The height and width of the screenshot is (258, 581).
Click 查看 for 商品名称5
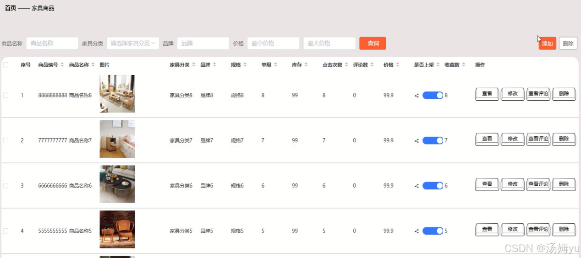(x=487, y=230)
